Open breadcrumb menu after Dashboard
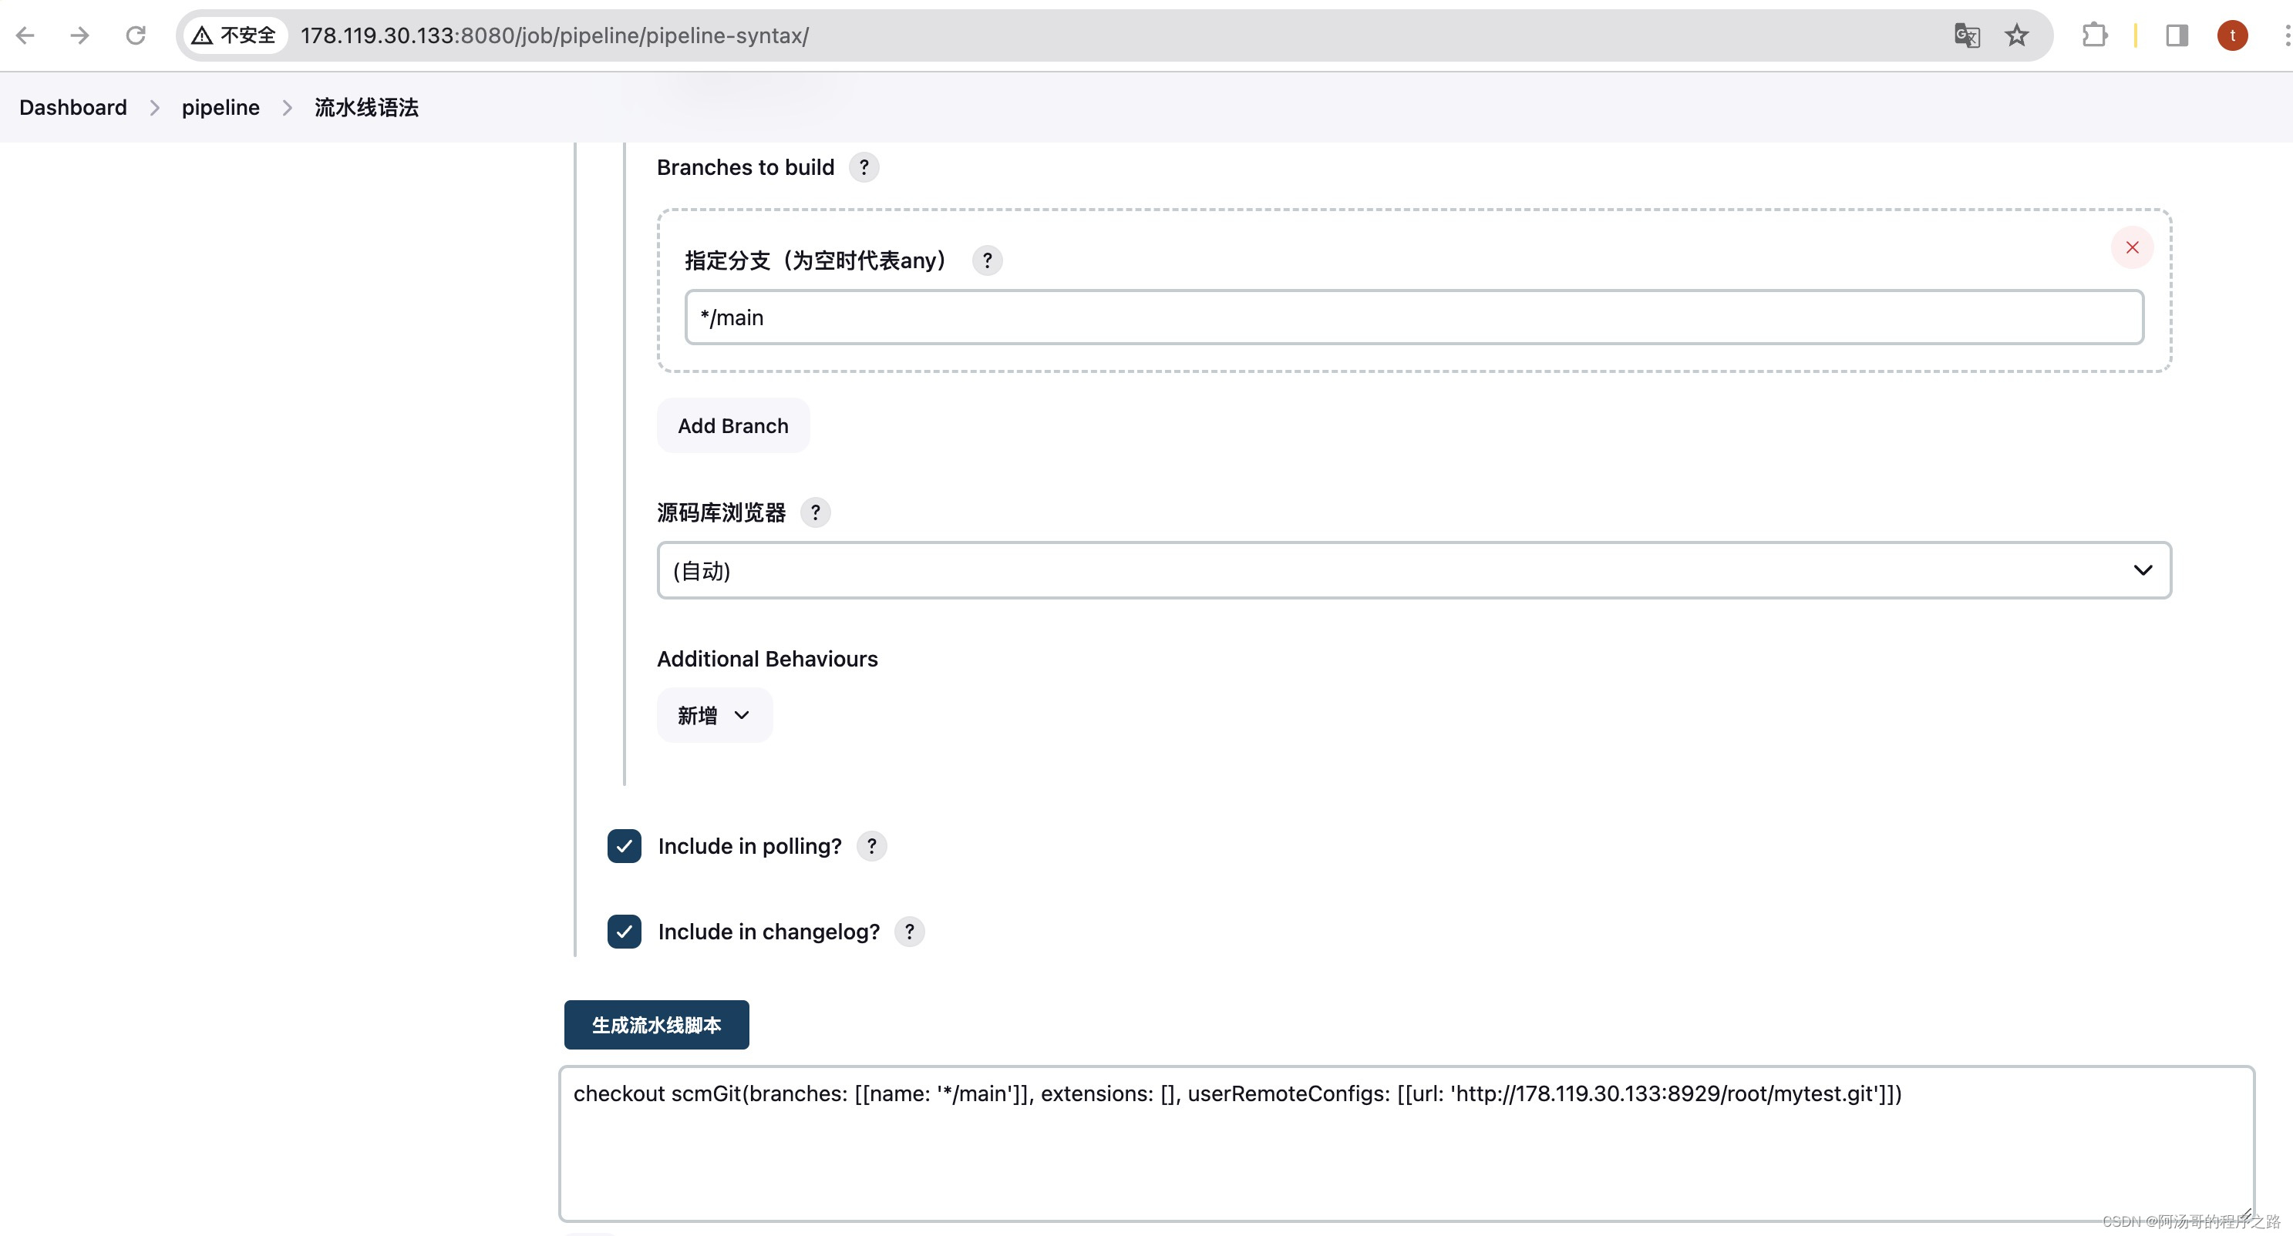This screenshot has height=1236, width=2293. click(x=155, y=108)
